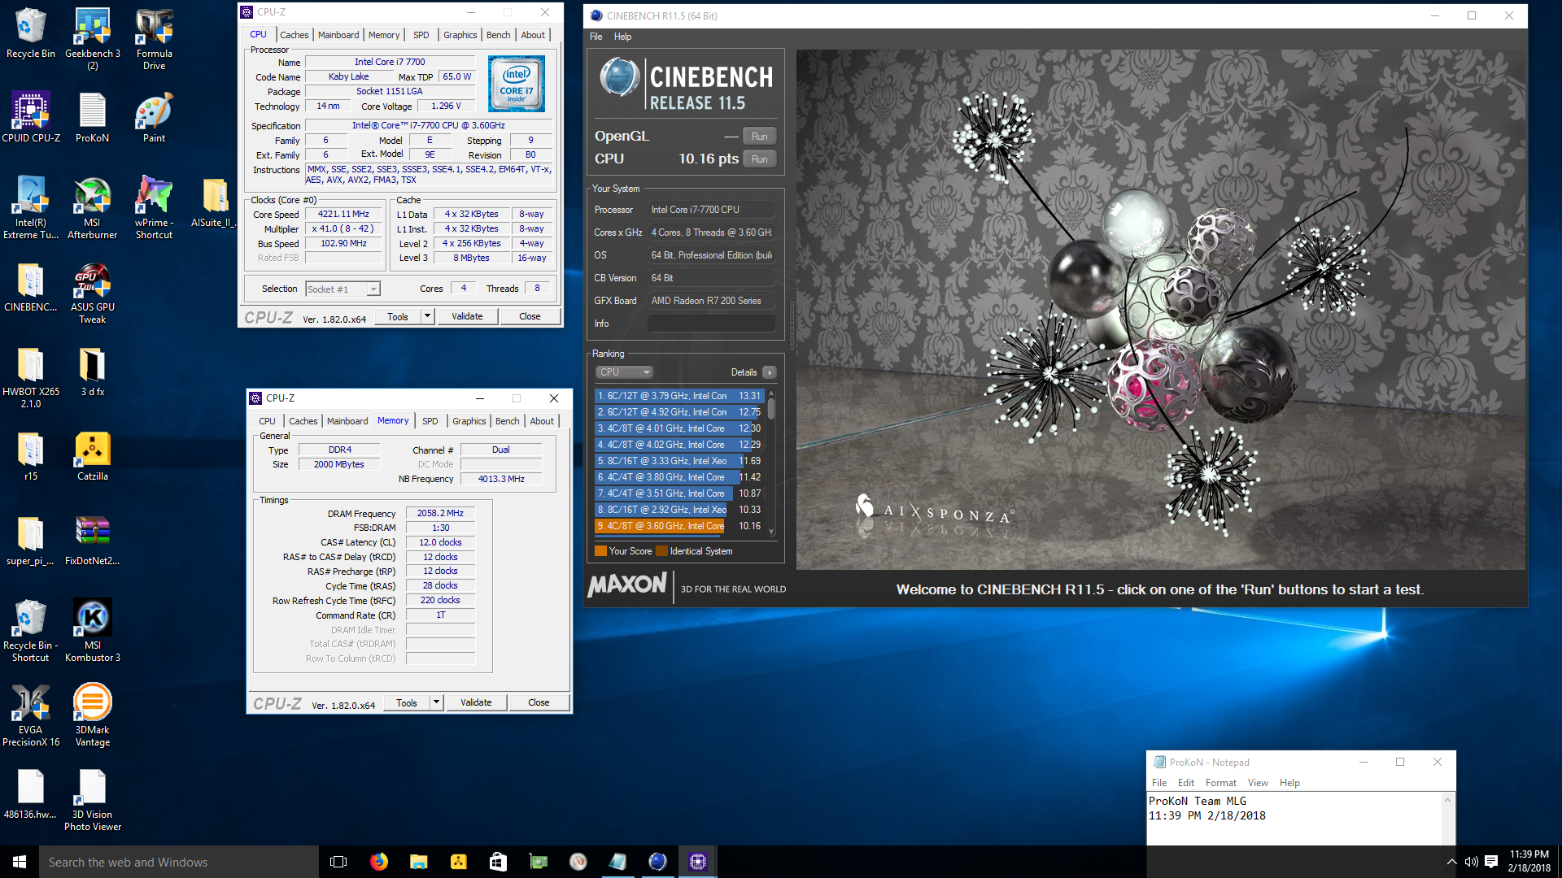
Task: Open the AISuite_II folder icon
Action: tap(215, 202)
